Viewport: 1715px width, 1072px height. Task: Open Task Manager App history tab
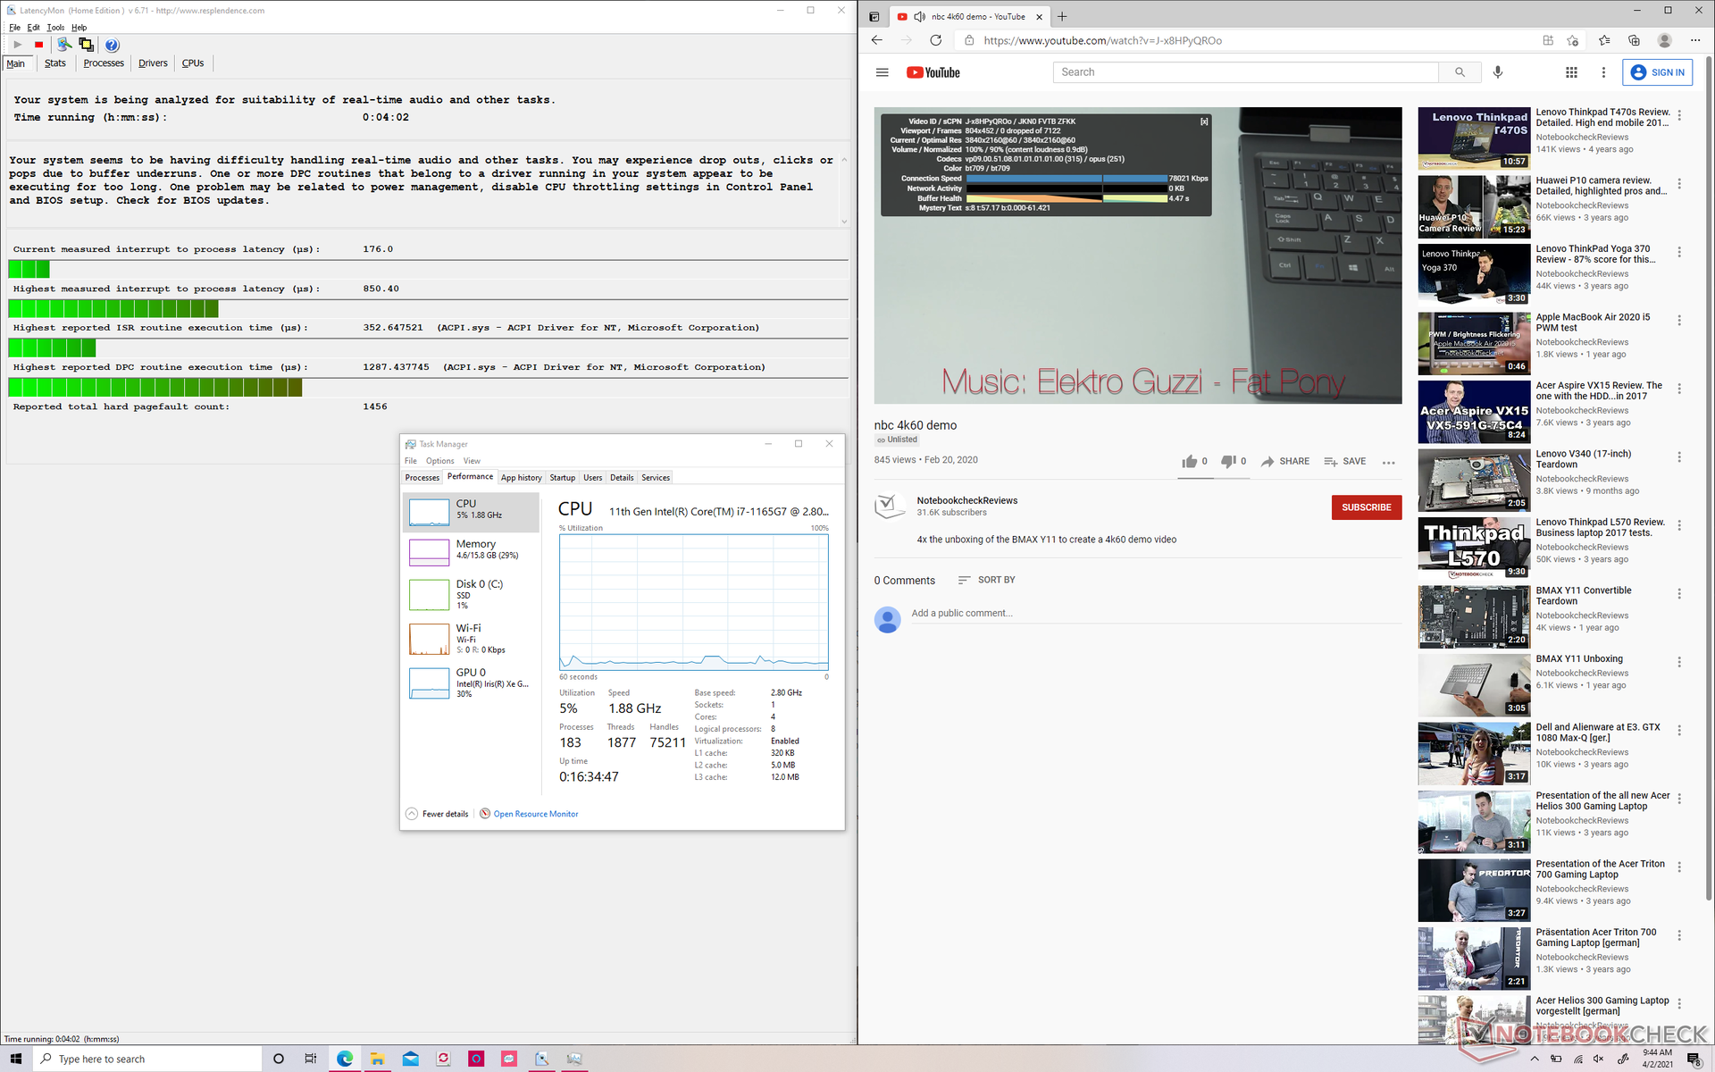(521, 478)
